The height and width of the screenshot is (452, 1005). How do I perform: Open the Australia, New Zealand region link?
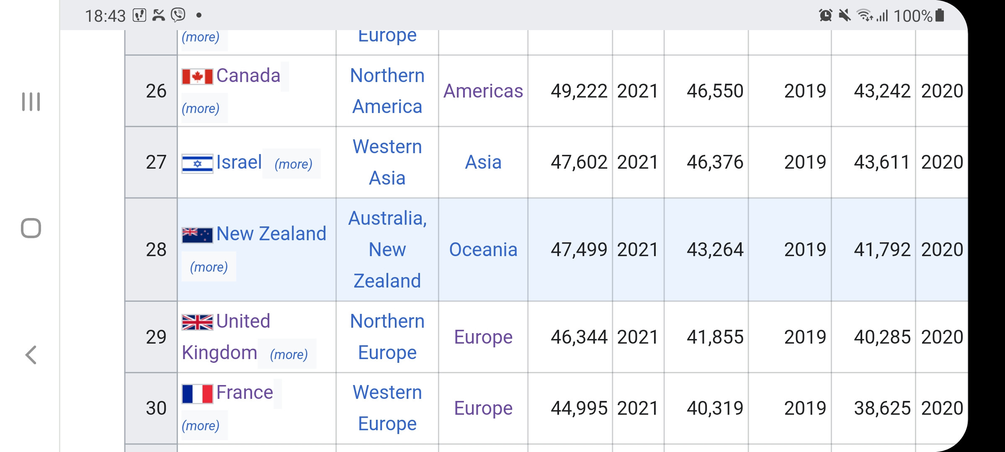387,249
